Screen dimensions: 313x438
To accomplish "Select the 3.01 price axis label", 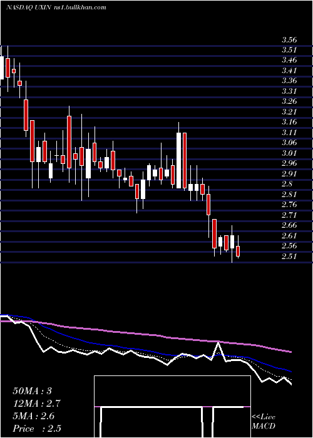I will [289, 153].
